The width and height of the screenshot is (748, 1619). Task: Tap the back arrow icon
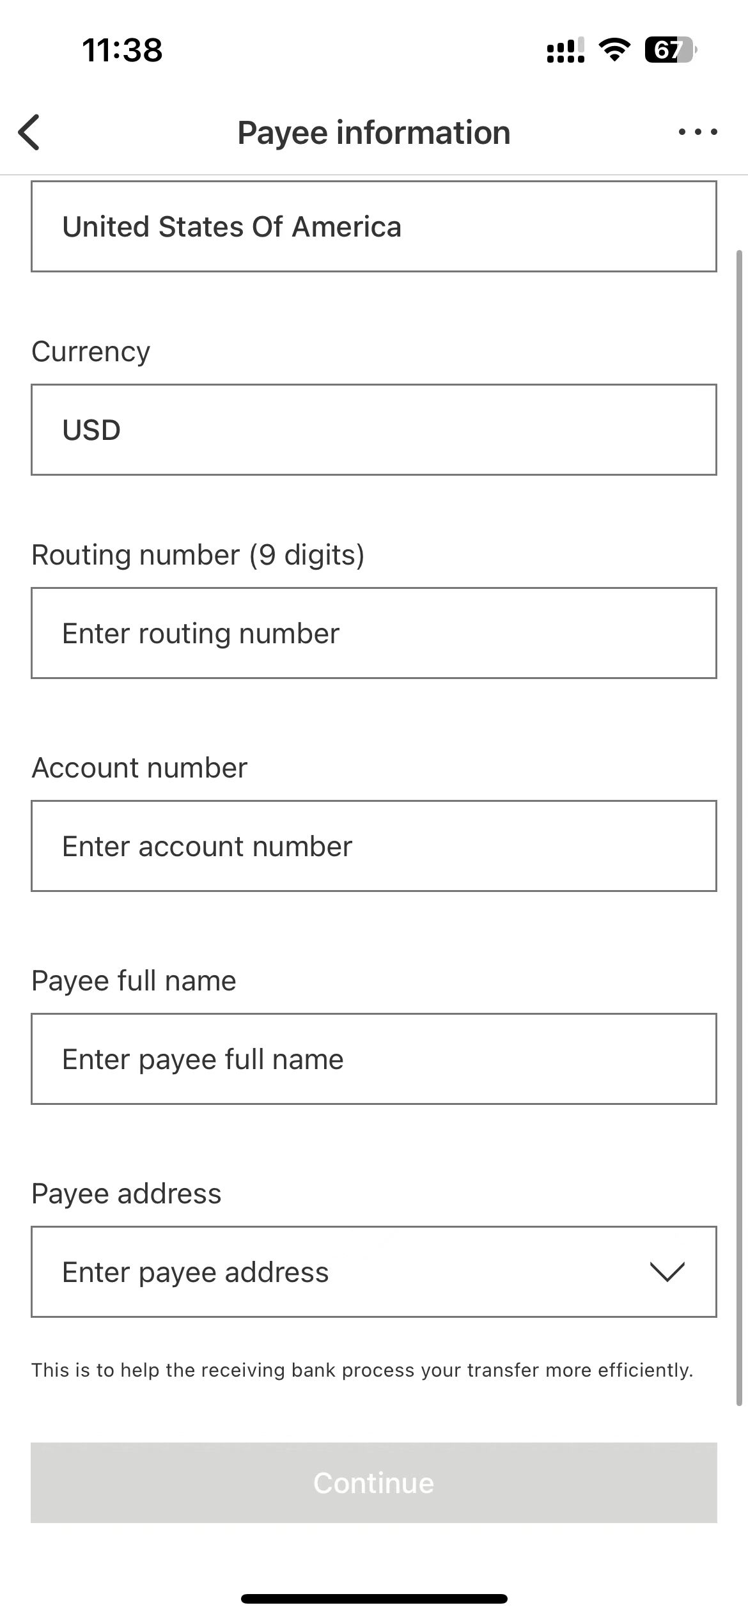coord(29,132)
